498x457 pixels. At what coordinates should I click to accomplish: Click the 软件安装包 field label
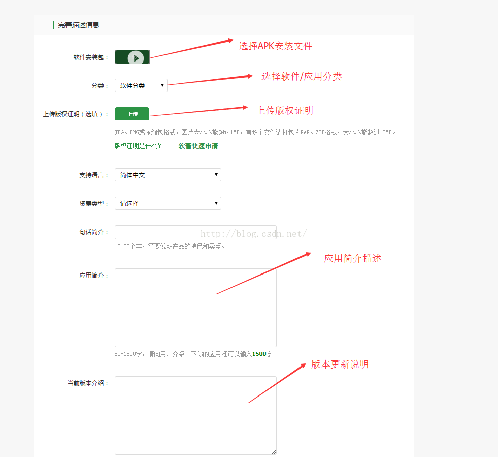click(90, 57)
